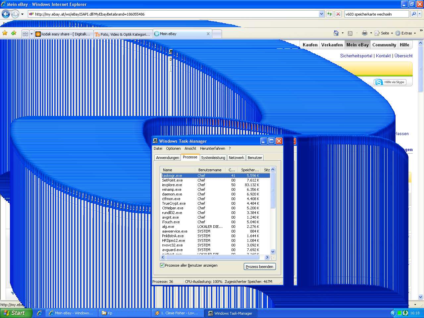Open the Hilfe eBay navigation tab
This screenshot has height=318, width=424.
404,45
